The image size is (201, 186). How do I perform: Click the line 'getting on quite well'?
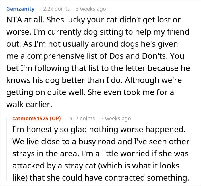tap(90, 92)
